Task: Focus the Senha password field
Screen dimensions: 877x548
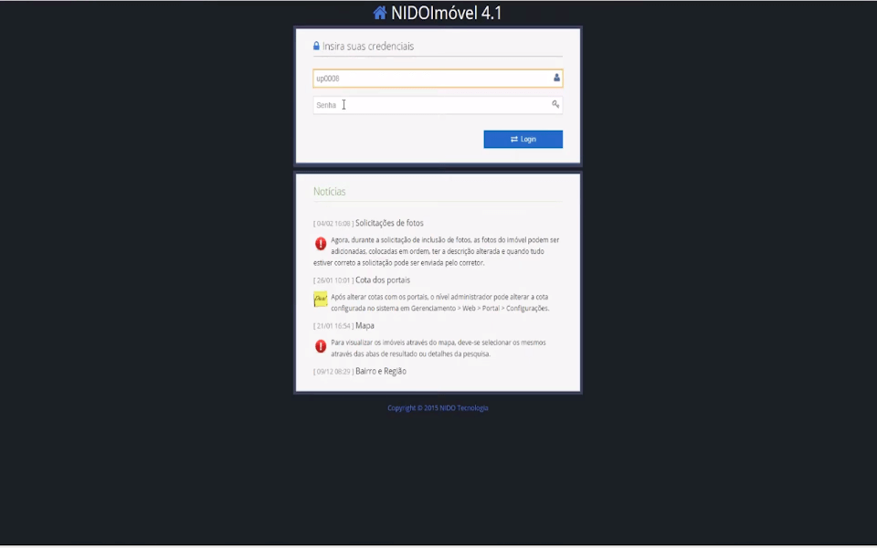Action: coord(438,104)
